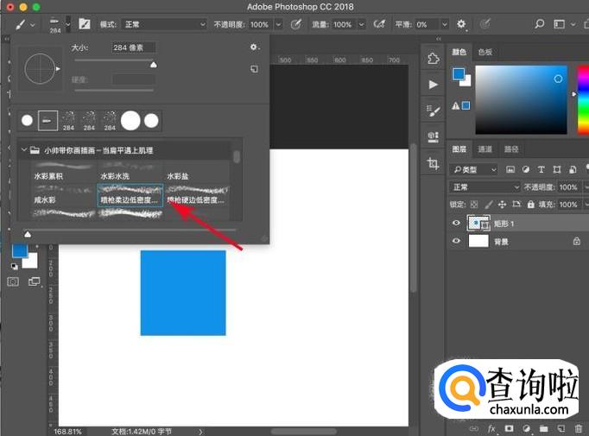The width and height of the screenshot is (589, 436).
Task: Hide the 背景 layer
Action: [457, 242]
